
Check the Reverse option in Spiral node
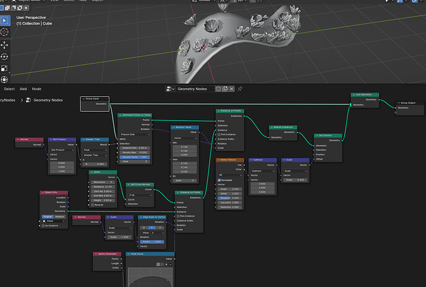pyautogui.click(x=93, y=205)
